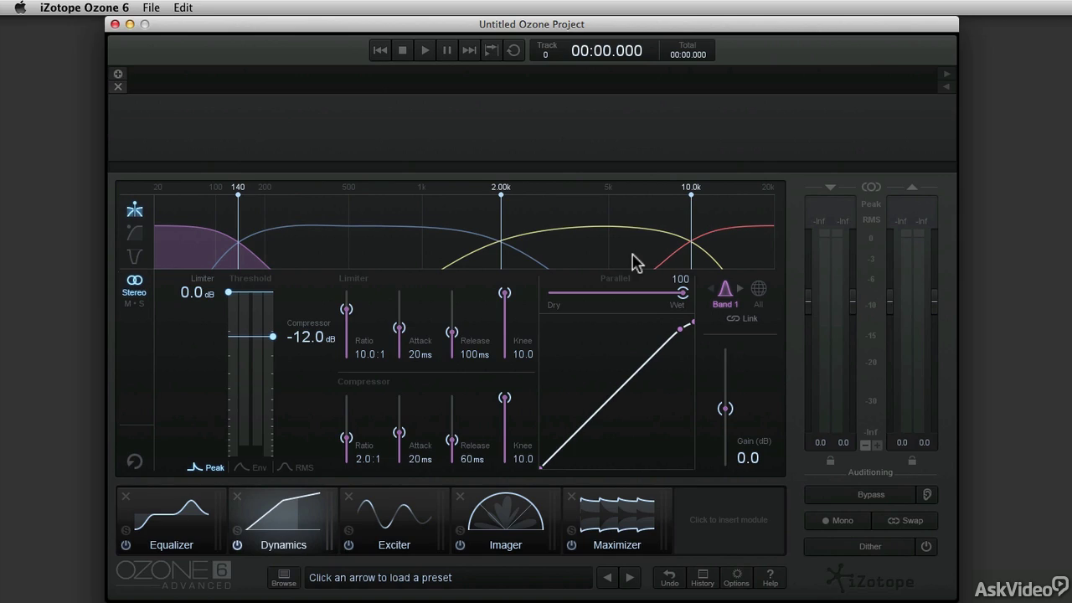This screenshot has width=1072, height=603.
Task: Click the Undo button
Action: coord(669,578)
